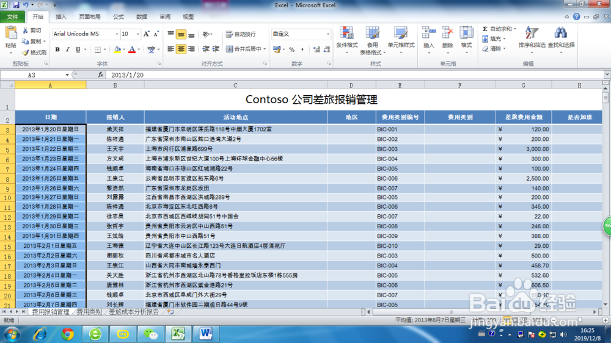Click the Insert cells icon

pyautogui.click(x=429, y=33)
